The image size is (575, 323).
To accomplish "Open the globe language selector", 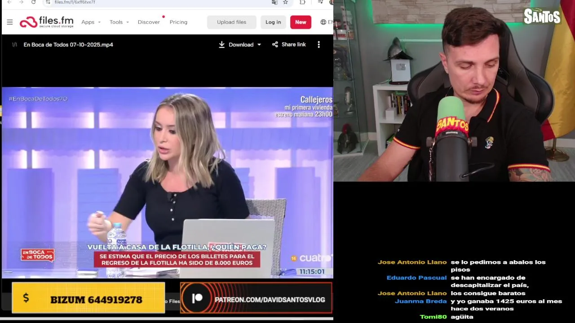I will (323, 22).
